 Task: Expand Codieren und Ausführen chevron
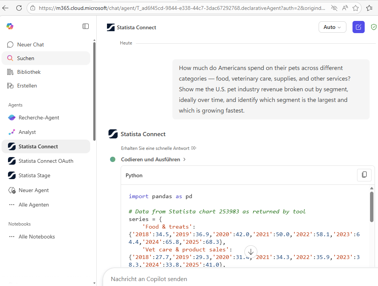[x=184, y=159]
